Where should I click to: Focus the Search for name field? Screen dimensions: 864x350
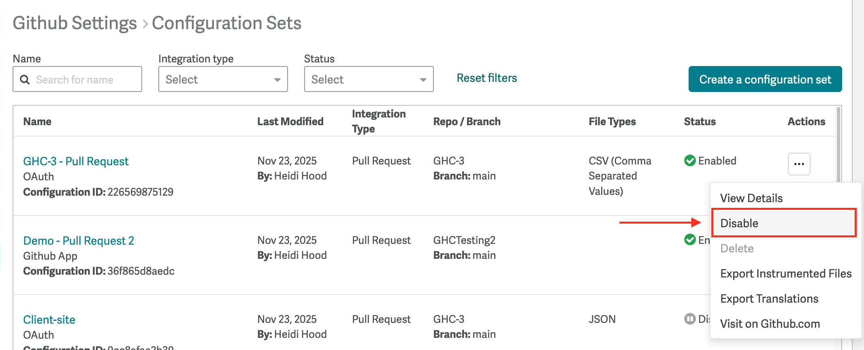(x=85, y=79)
